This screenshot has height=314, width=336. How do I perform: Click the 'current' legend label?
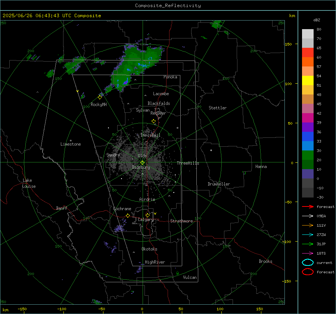pyautogui.click(x=324, y=262)
